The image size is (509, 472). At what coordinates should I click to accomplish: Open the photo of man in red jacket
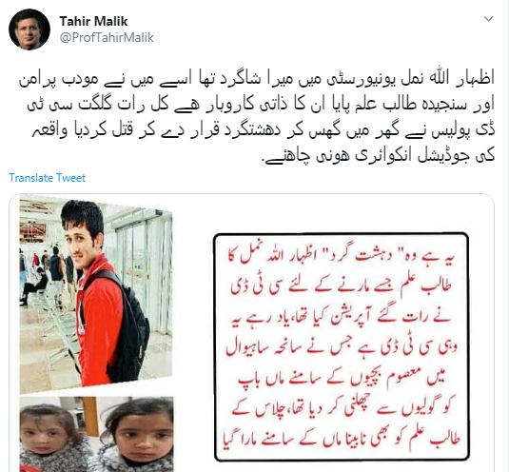coord(96,295)
